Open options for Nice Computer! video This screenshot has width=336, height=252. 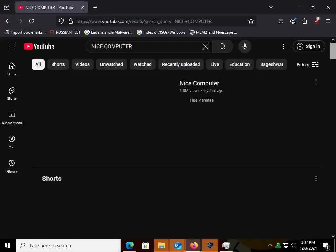[x=316, y=82]
